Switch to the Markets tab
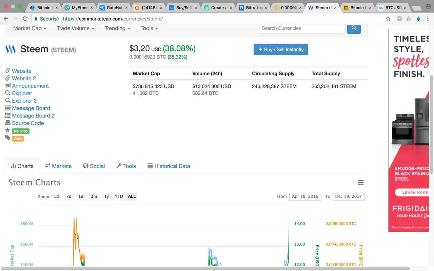434x271 pixels. [x=58, y=166]
